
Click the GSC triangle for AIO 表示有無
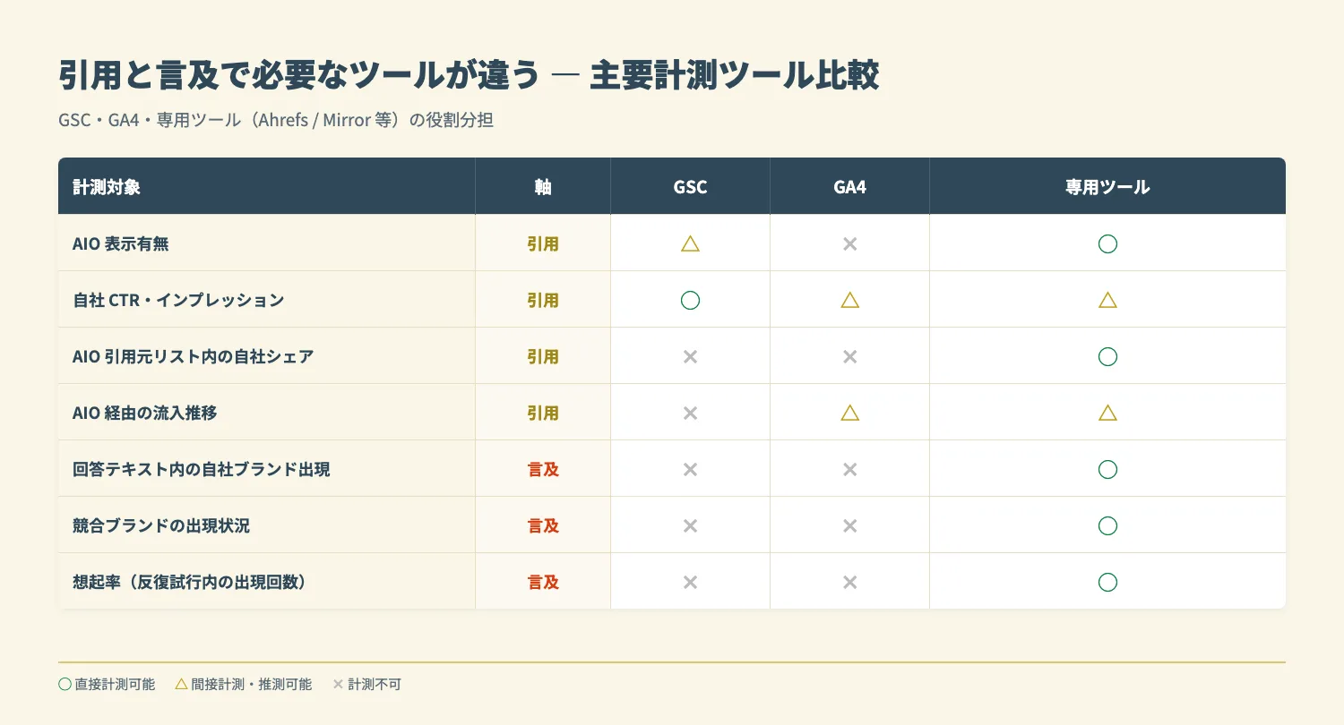pos(690,243)
